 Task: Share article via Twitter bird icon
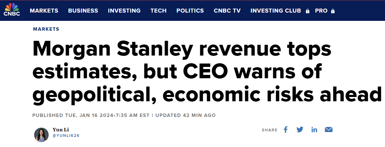(300, 130)
